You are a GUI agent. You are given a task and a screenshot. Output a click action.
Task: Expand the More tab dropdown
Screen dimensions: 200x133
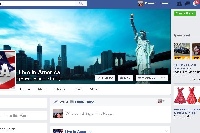point(95,89)
